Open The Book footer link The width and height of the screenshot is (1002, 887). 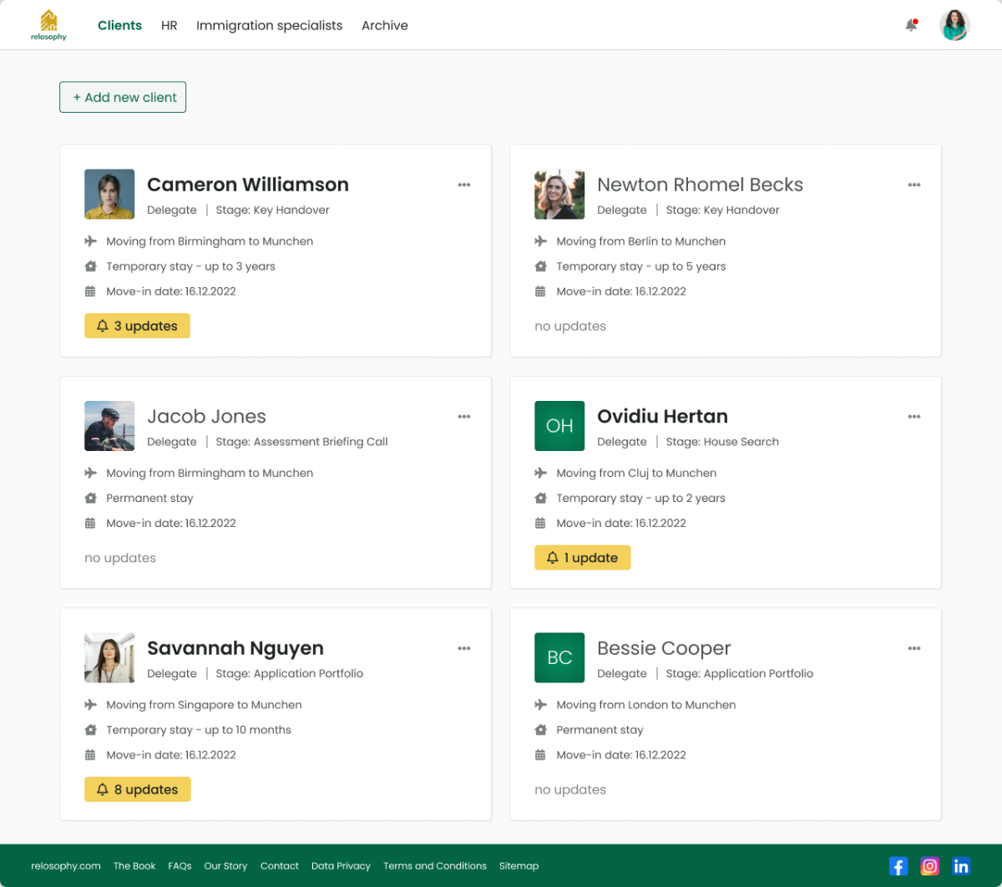[134, 866]
